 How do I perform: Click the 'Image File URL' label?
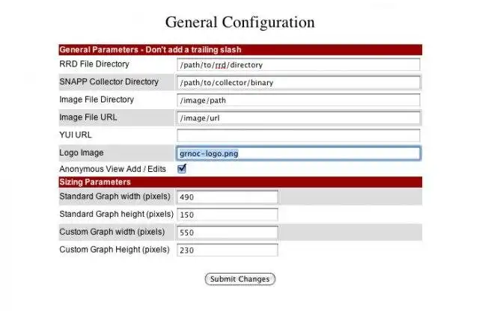(x=88, y=117)
